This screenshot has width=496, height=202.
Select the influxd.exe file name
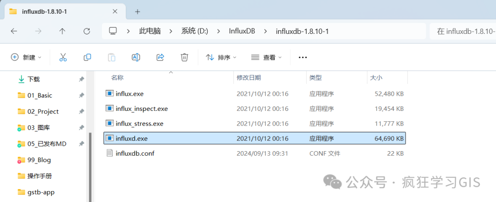[132, 138]
